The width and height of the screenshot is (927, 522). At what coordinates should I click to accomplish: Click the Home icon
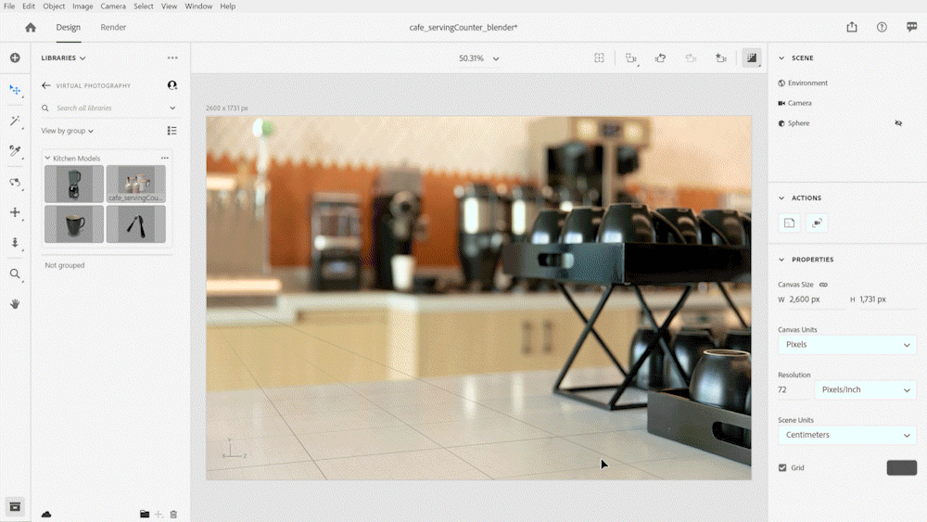(31, 28)
